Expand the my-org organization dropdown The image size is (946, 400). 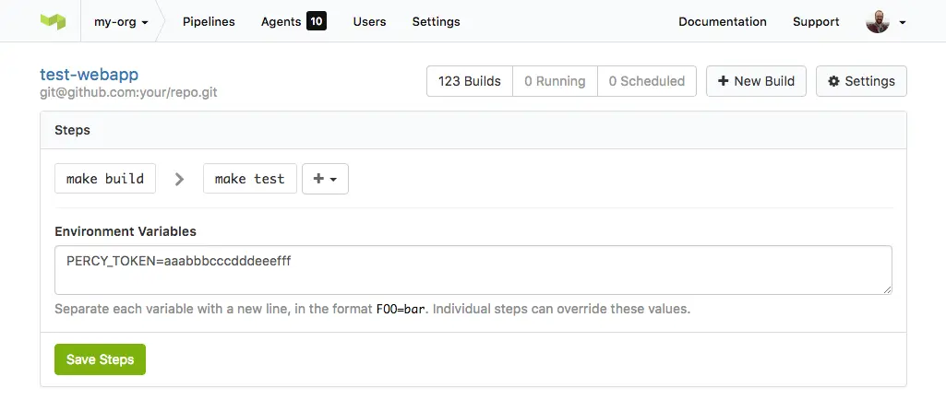121,22
